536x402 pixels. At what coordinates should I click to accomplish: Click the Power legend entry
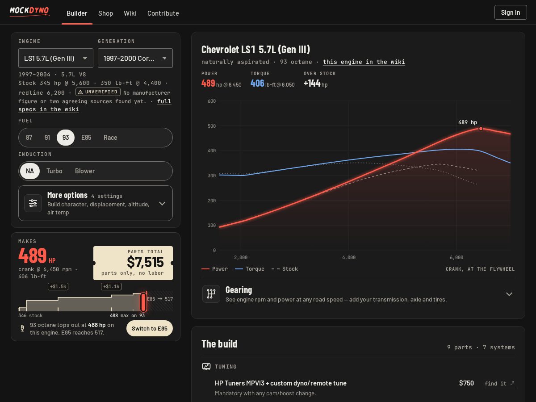(215, 269)
